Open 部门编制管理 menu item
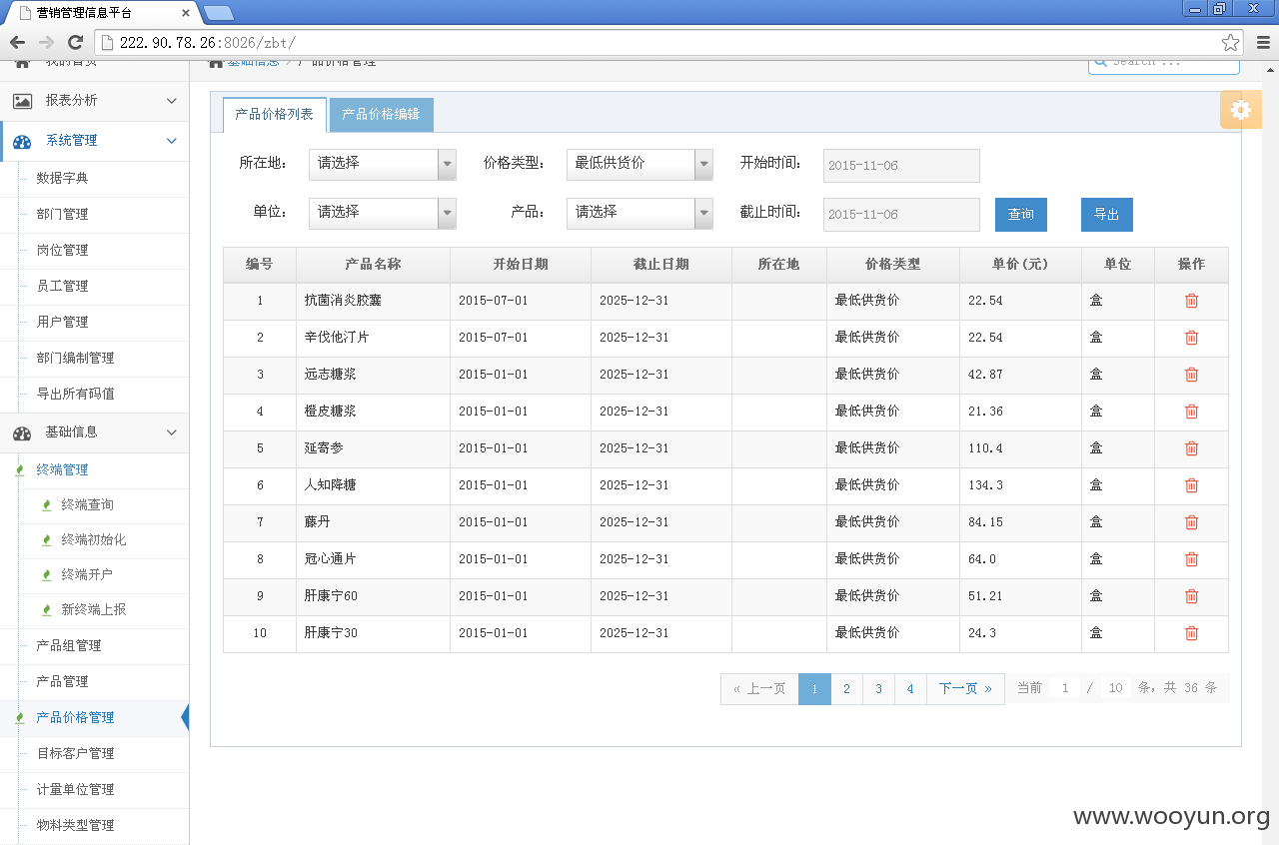 coord(75,358)
